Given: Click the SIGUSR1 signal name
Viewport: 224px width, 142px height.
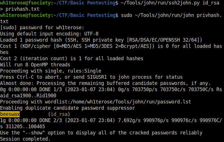Looking at the screenshot, I should tap(97, 77).
